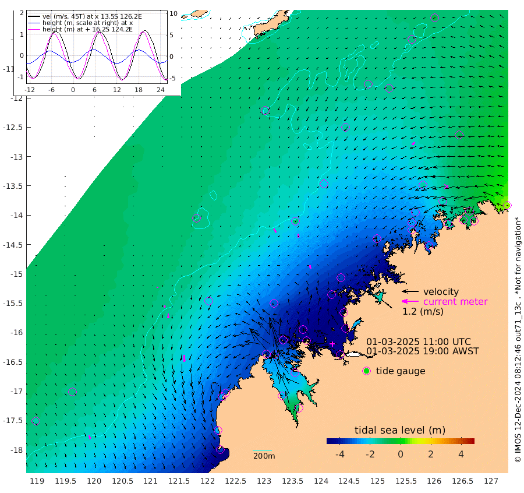
Task: Click the 'velocity' legend label
Action: click(x=441, y=291)
